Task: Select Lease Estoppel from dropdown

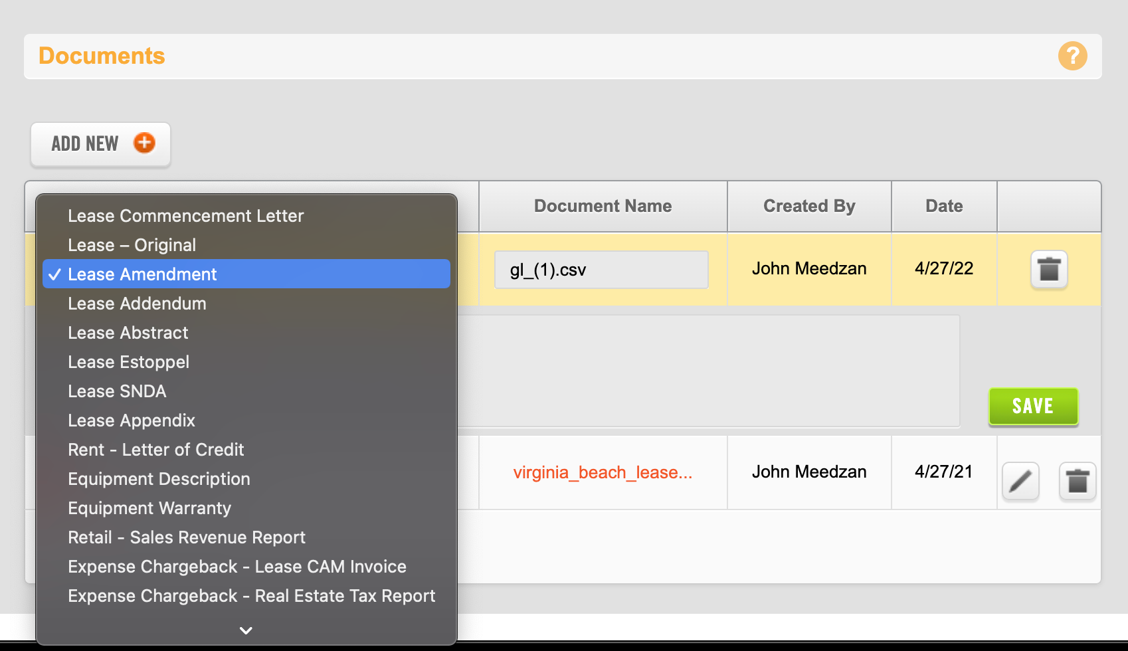Action: [x=128, y=362]
